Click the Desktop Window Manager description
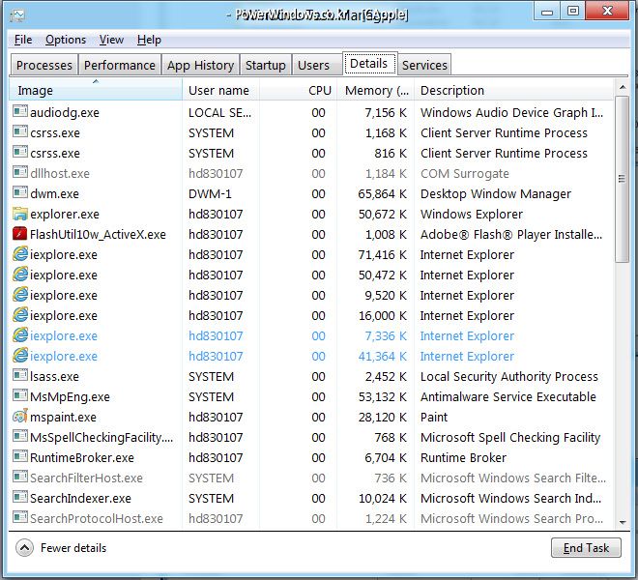Screen dimensions: 638x580 point(496,193)
